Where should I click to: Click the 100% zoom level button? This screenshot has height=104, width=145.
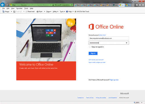(137, 103)
